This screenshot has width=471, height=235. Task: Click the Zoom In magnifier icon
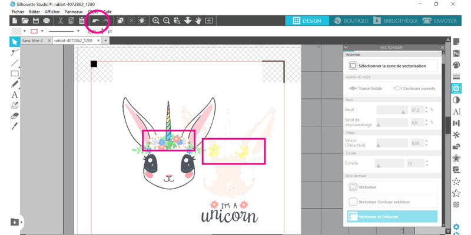tap(156, 21)
